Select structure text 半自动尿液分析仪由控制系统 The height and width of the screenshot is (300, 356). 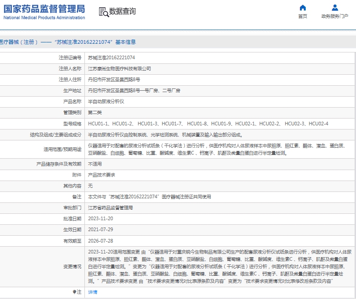tap(166, 134)
